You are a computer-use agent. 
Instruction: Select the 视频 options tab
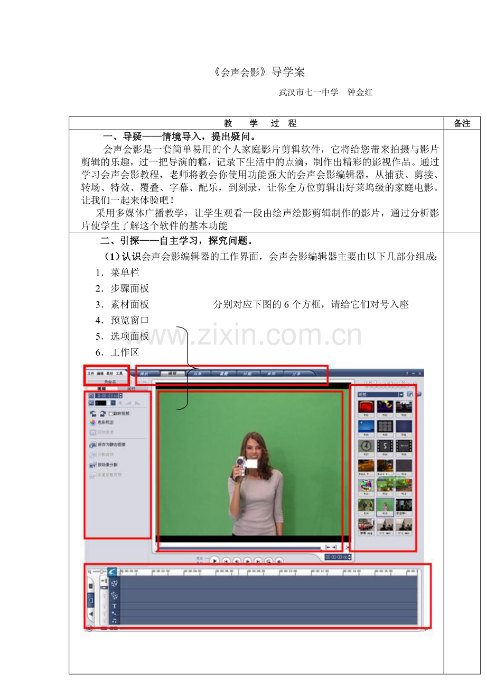point(101,388)
